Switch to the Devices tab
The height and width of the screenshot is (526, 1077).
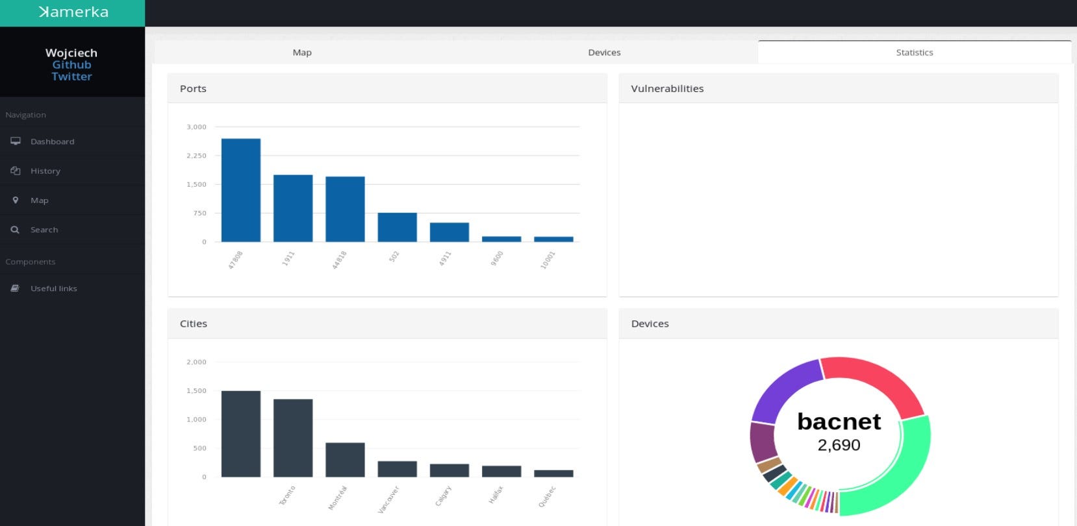[604, 53]
